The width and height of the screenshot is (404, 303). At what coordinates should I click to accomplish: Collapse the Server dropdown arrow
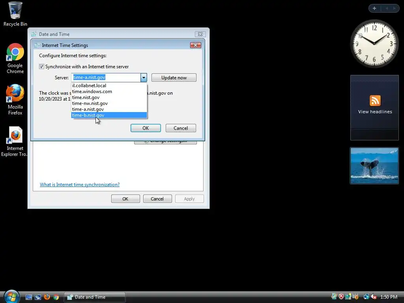(x=144, y=78)
